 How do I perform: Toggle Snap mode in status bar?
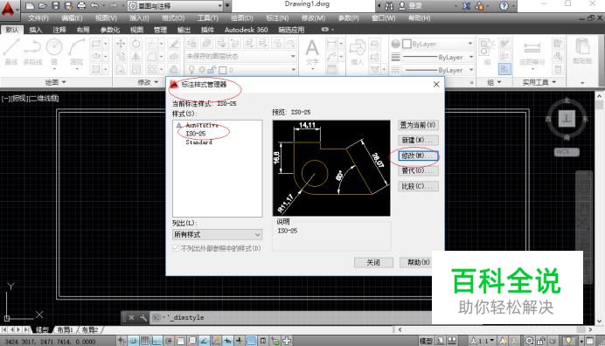click(133, 341)
